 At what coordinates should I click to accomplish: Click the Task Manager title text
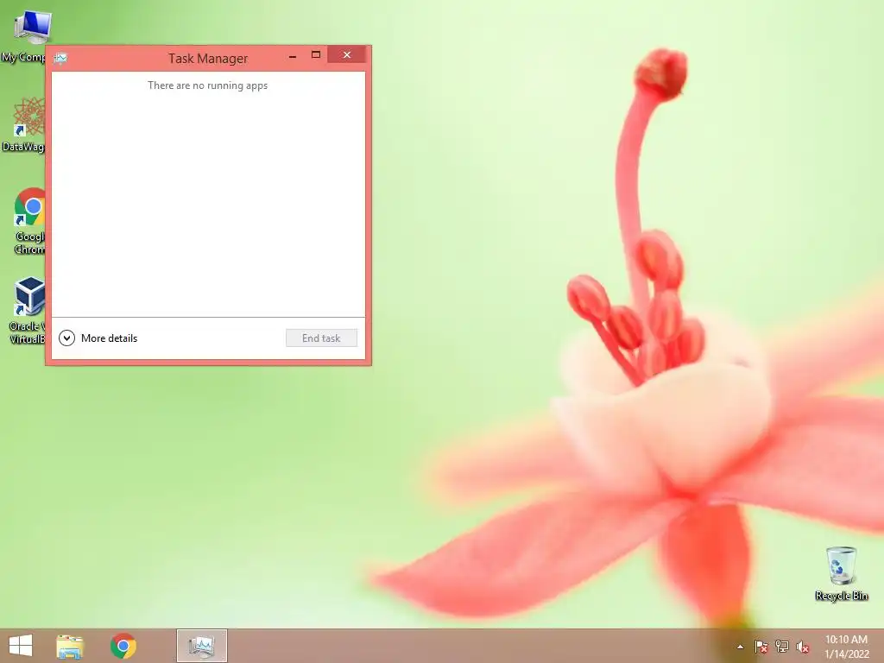tap(208, 59)
